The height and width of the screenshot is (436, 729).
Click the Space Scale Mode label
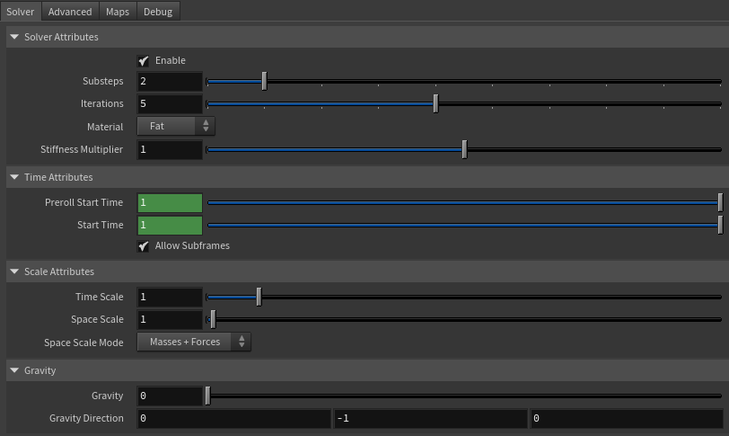[83, 343]
